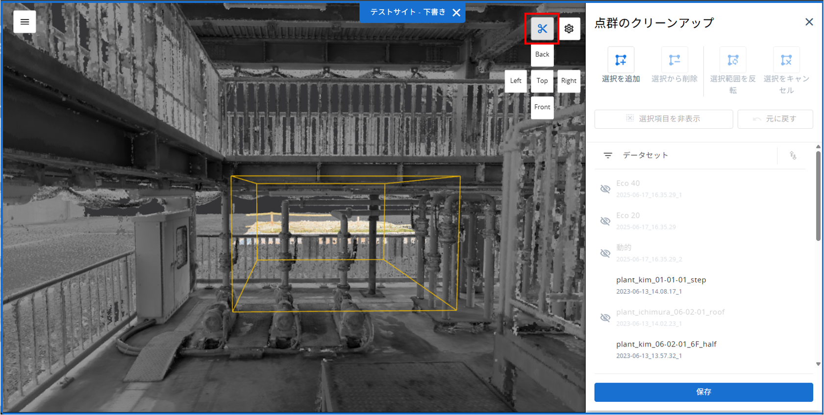Image resolution: width=824 pixels, height=415 pixels.
Task: Click the sort order icon beside データセット
Action: point(793,155)
